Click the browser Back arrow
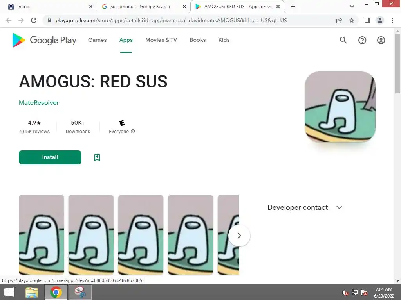 tap(9, 20)
